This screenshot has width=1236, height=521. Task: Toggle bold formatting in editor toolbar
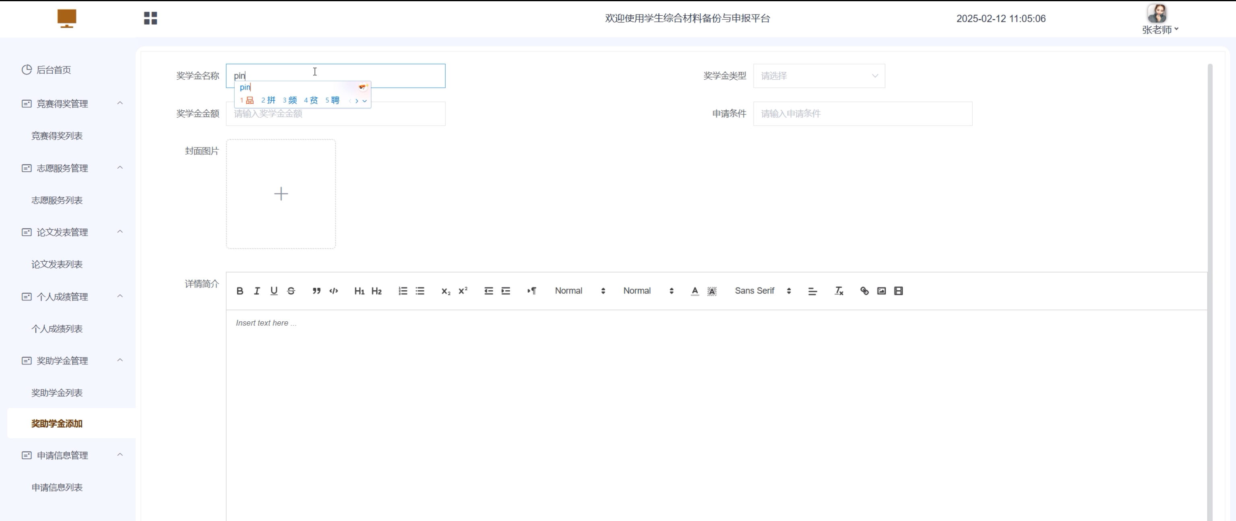(240, 291)
